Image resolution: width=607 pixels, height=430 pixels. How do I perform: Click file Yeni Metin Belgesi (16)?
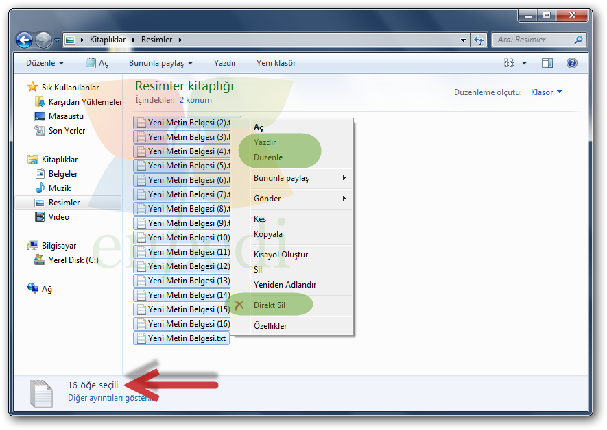coord(182,324)
